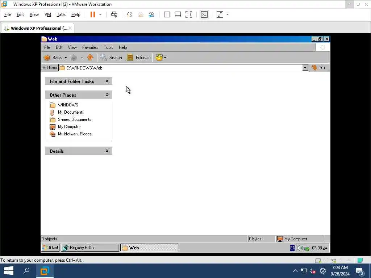The width and height of the screenshot is (371, 278).
Task: Click the settings gear in host tray
Action: 323,271
